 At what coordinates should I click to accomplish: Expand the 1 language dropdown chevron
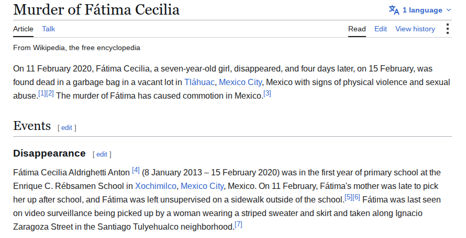point(449,10)
